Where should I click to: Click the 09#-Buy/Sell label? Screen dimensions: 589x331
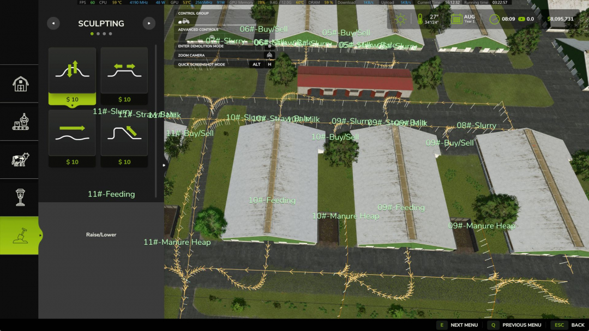[x=449, y=143]
